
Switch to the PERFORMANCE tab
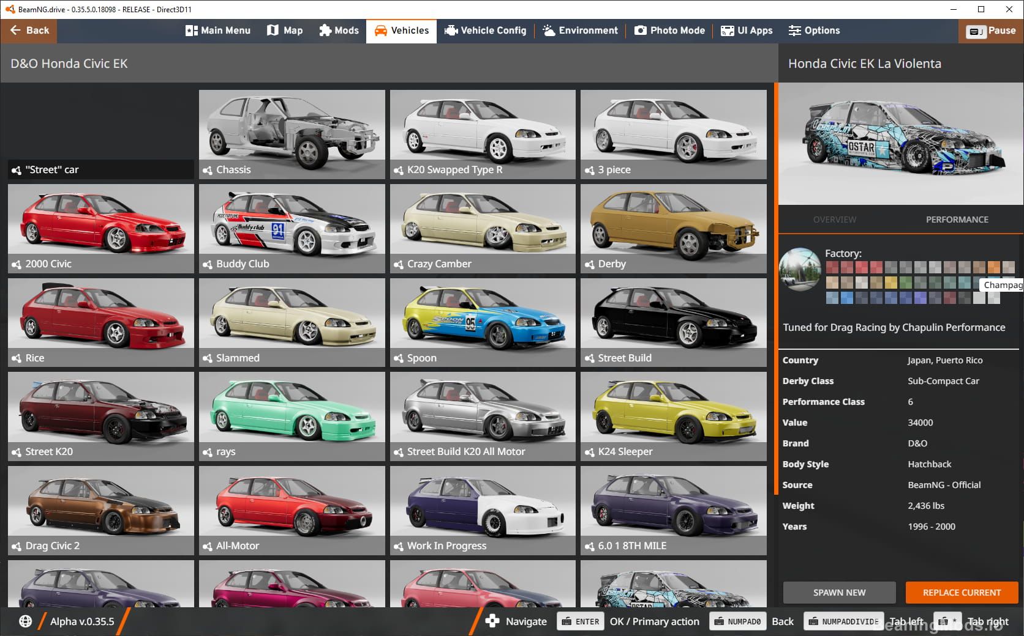coord(957,220)
